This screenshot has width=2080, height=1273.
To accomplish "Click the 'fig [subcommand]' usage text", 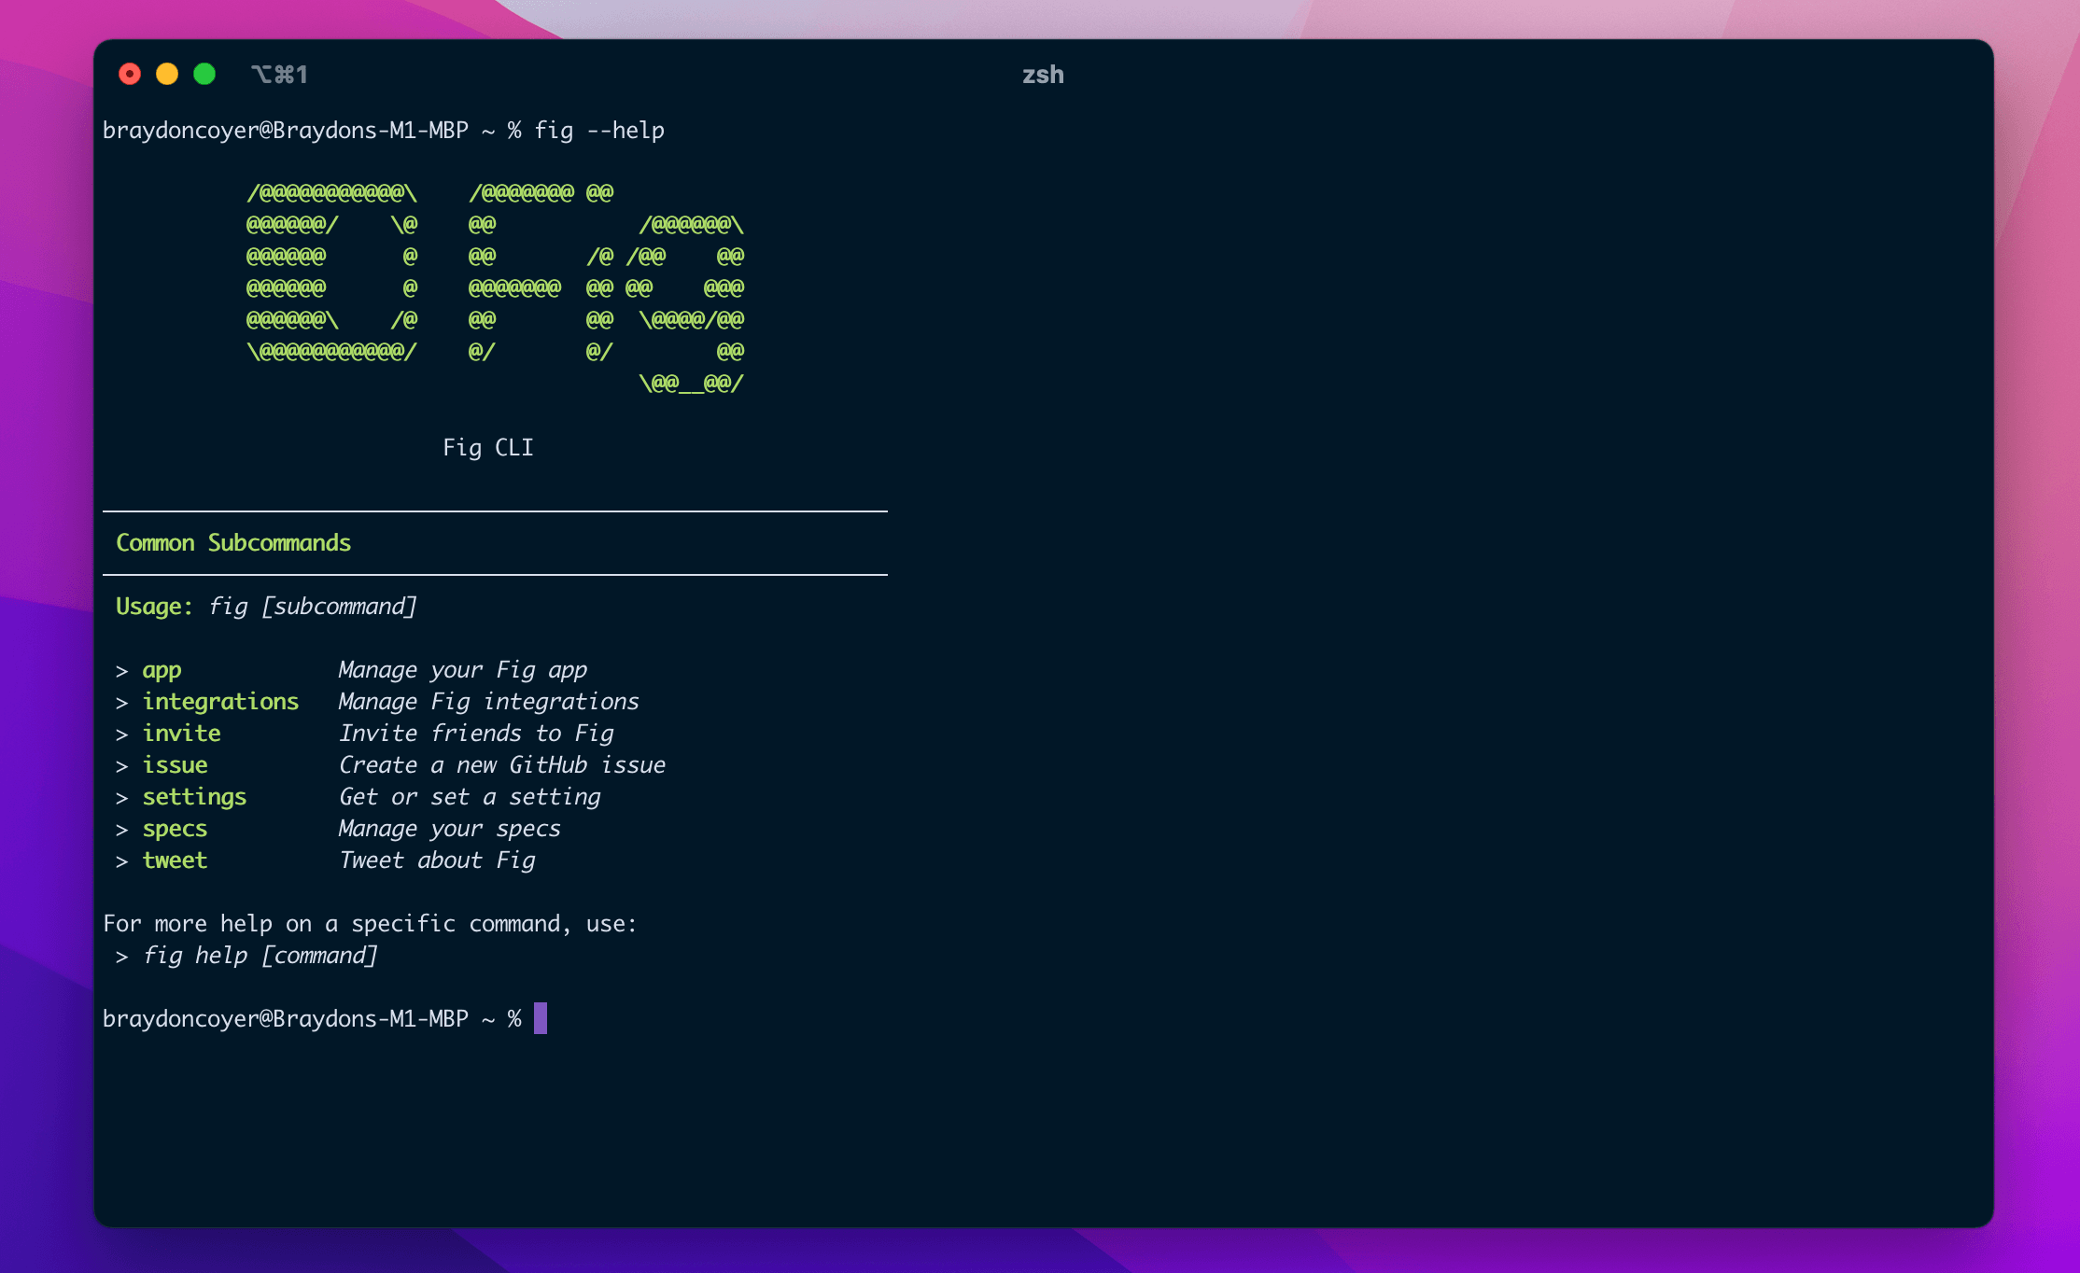I will (x=313, y=607).
